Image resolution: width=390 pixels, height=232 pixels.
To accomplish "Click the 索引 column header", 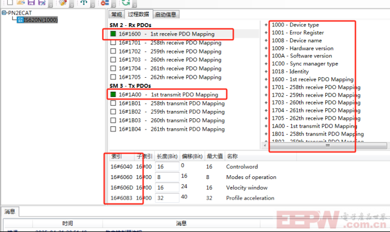I will tap(122, 156).
